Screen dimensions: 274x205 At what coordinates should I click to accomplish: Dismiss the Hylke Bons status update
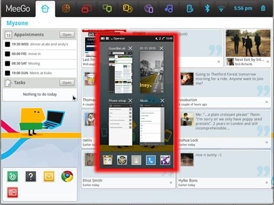[267, 183]
